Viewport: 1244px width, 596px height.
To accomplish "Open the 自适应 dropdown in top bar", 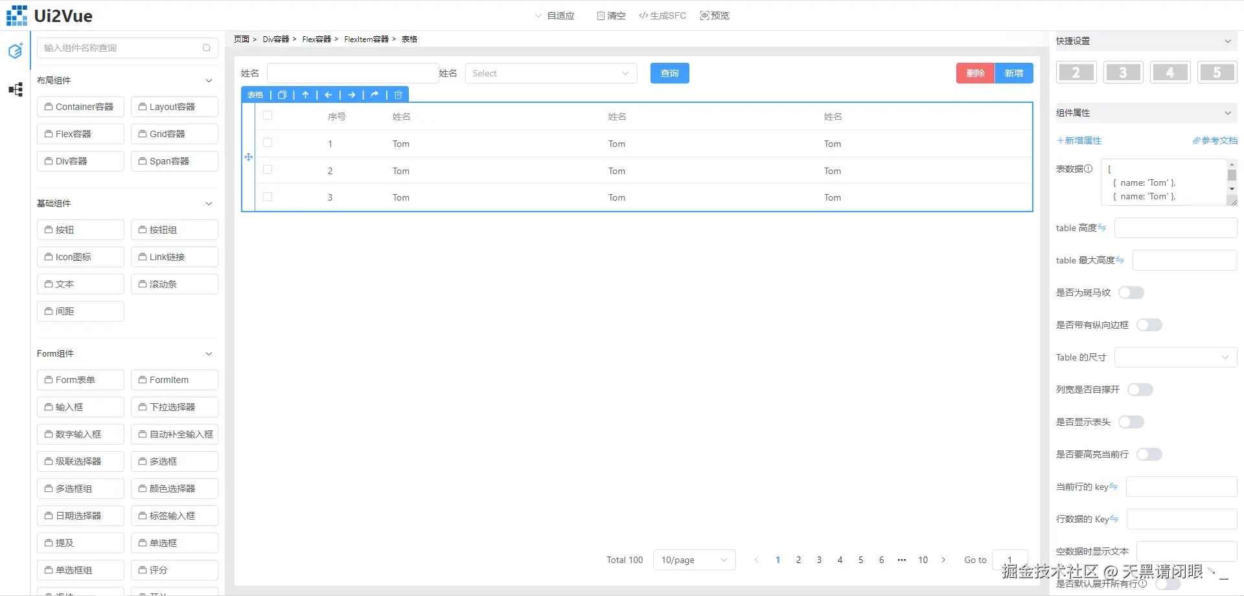I will pyautogui.click(x=555, y=16).
